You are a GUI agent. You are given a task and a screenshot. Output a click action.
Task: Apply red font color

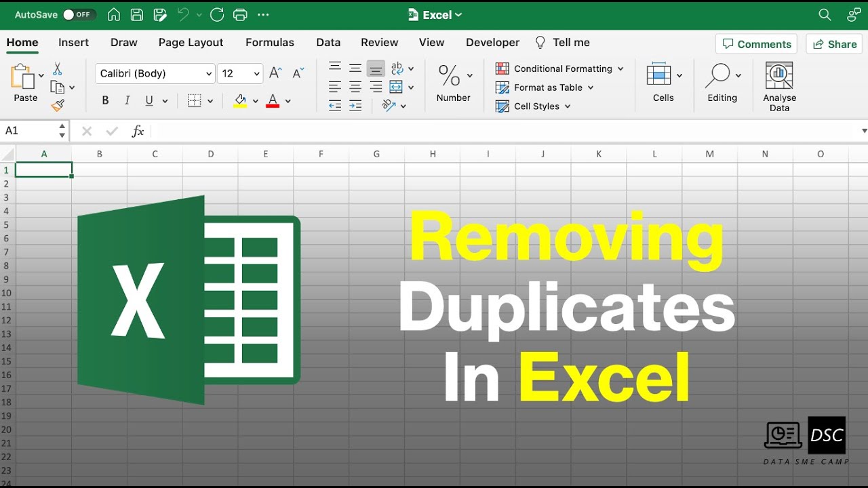pos(273,101)
